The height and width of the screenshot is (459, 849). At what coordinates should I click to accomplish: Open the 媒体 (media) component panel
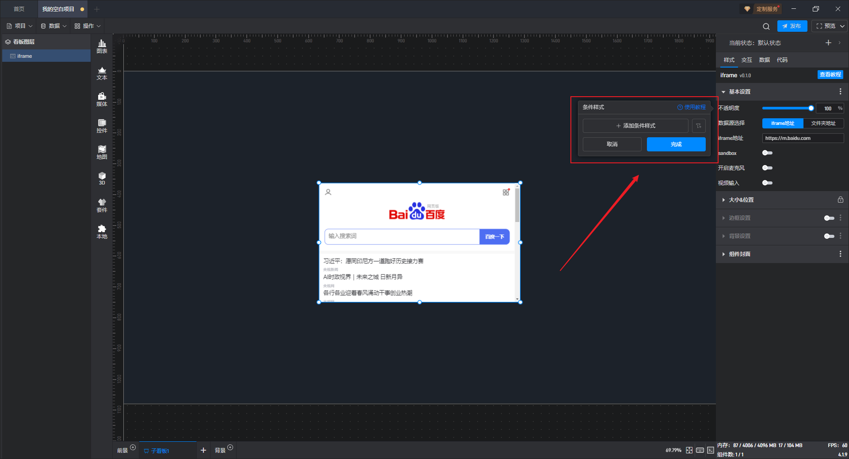coord(102,99)
